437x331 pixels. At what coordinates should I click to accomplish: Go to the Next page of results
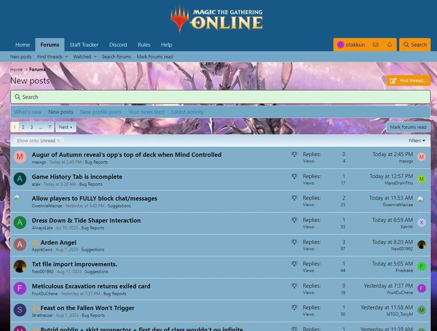(x=66, y=127)
